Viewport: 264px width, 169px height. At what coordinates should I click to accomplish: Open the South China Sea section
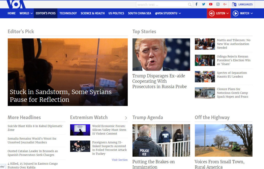[x=139, y=13]
